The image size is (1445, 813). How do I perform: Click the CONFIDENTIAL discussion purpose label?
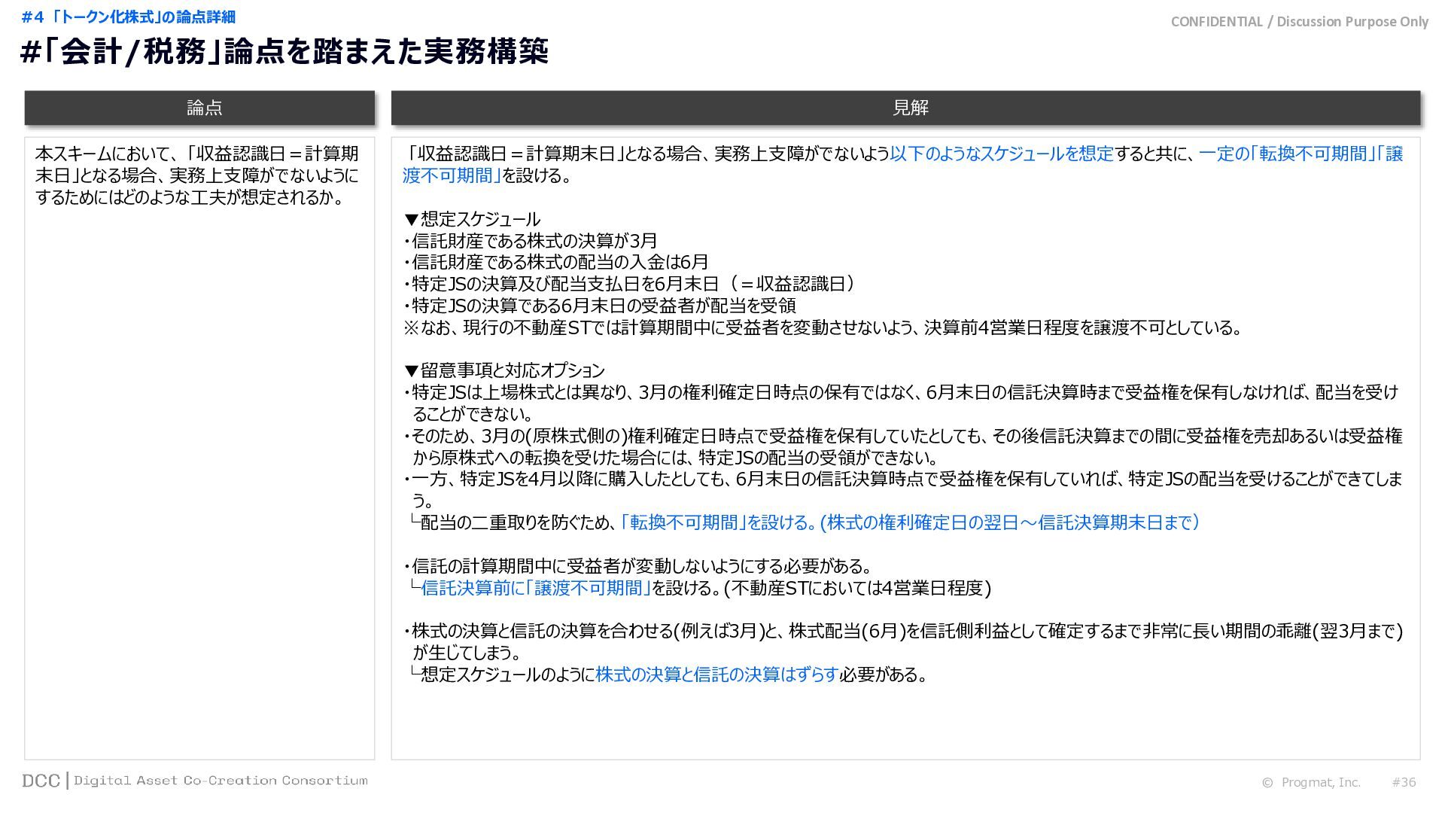(x=1299, y=22)
